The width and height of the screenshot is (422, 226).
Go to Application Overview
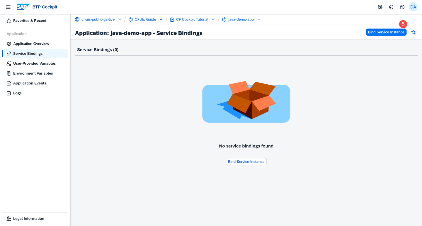click(x=35, y=44)
